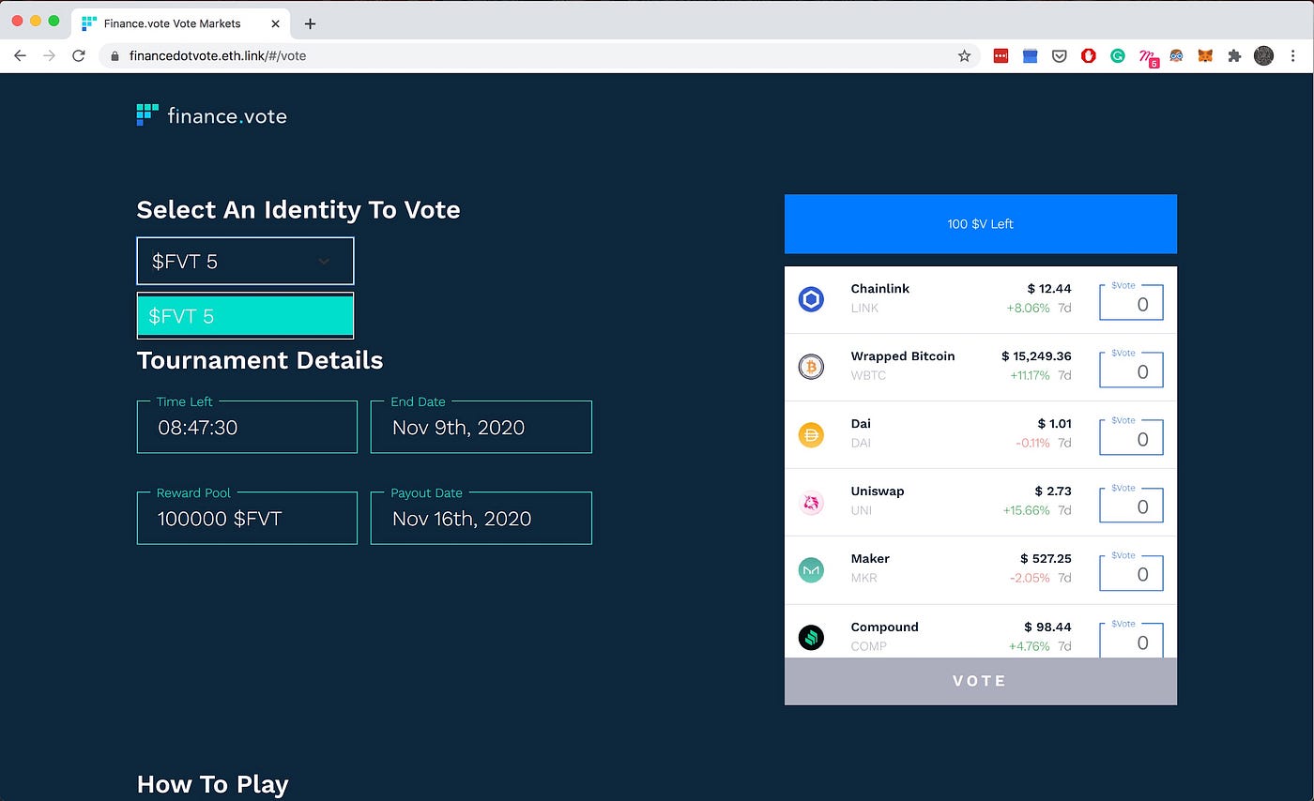Click the Dai -0.11% change

pos(1031,443)
